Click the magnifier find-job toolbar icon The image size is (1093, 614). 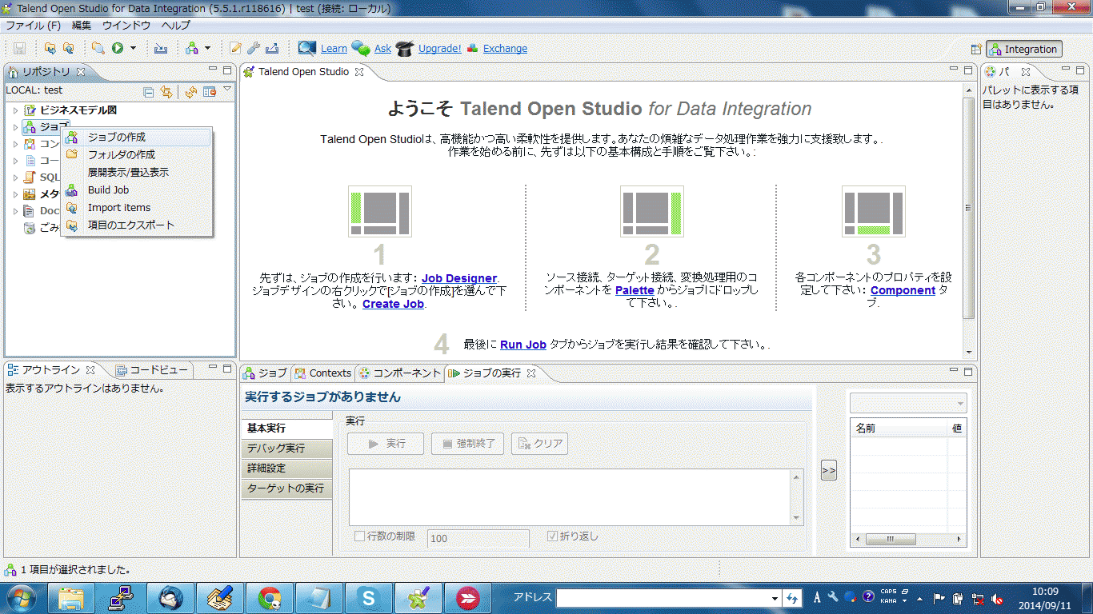[98, 49]
